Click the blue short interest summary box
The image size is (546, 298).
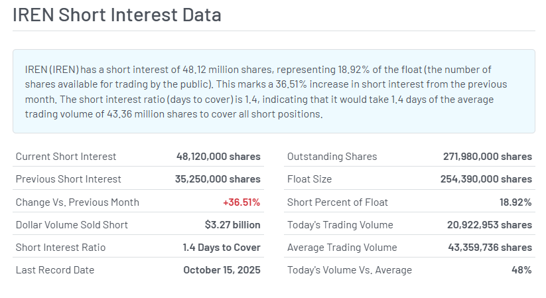click(273, 91)
